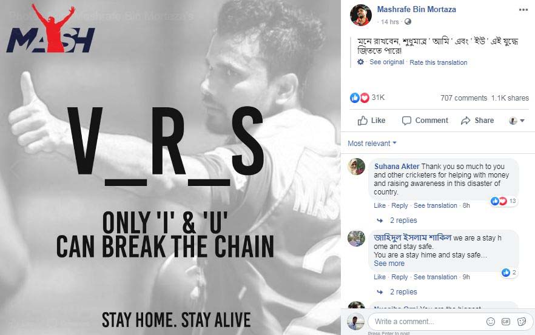Click the Share arrow button
Image resolution: width=535 pixels, height=335 pixels.
click(477, 121)
